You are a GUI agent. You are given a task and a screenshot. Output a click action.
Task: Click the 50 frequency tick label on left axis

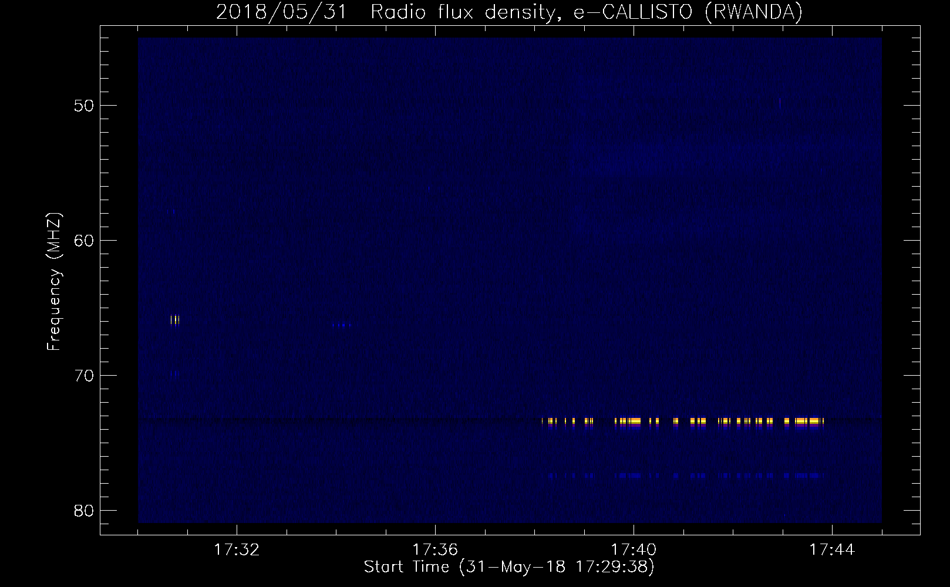(x=84, y=106)
